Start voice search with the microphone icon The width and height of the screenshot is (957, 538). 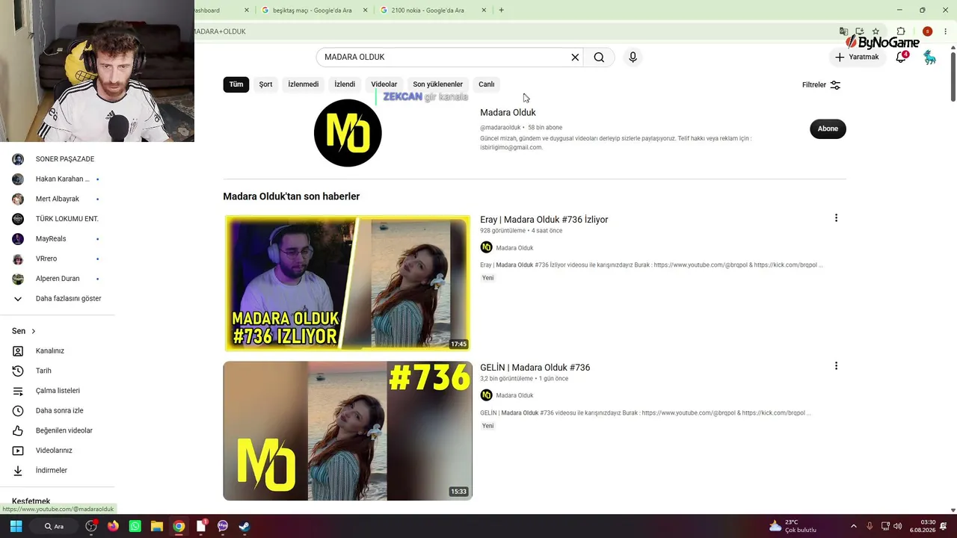point(633,58)
